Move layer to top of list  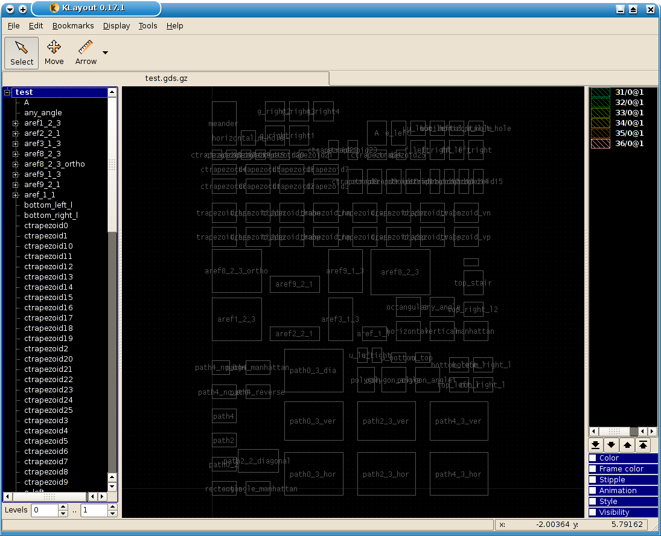coord(643,445)
